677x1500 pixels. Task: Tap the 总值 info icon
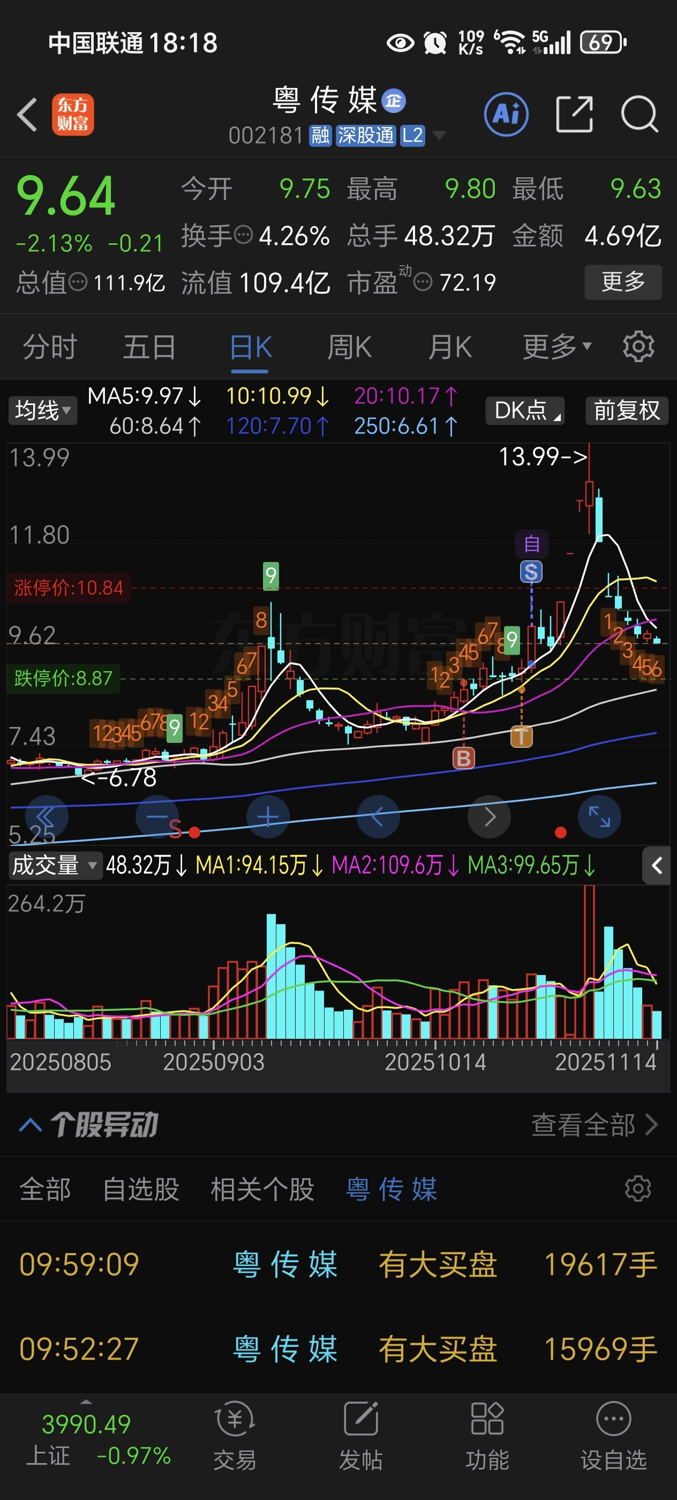point(78,282)
